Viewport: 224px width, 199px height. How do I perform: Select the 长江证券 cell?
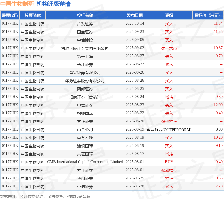coord(85,64)
